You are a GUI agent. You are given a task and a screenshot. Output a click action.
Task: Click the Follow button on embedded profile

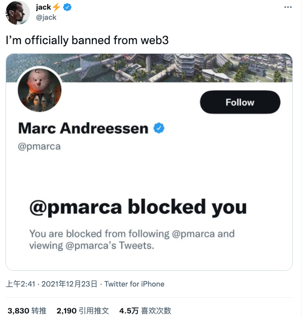(x=240, y=102)
